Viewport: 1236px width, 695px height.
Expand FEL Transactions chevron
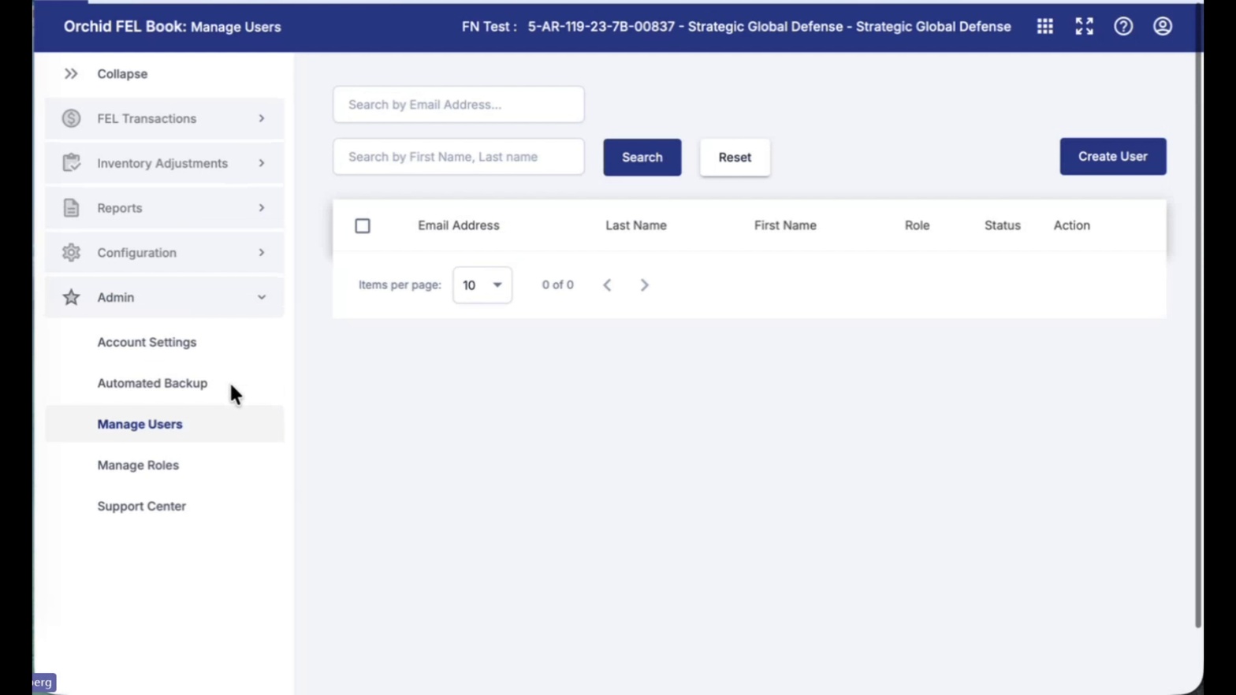pyautogui.click(x=262, y=118)
